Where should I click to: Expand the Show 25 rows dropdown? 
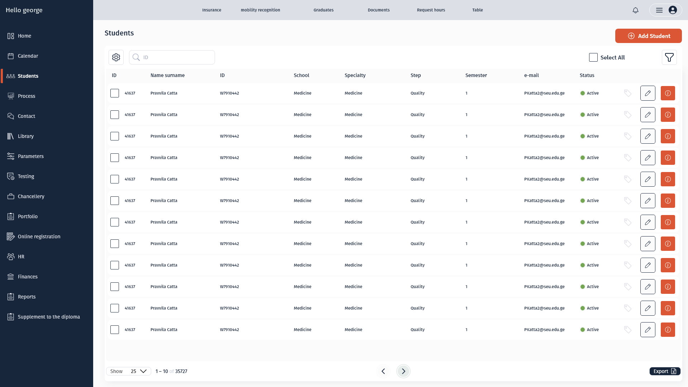coord(129,371)
